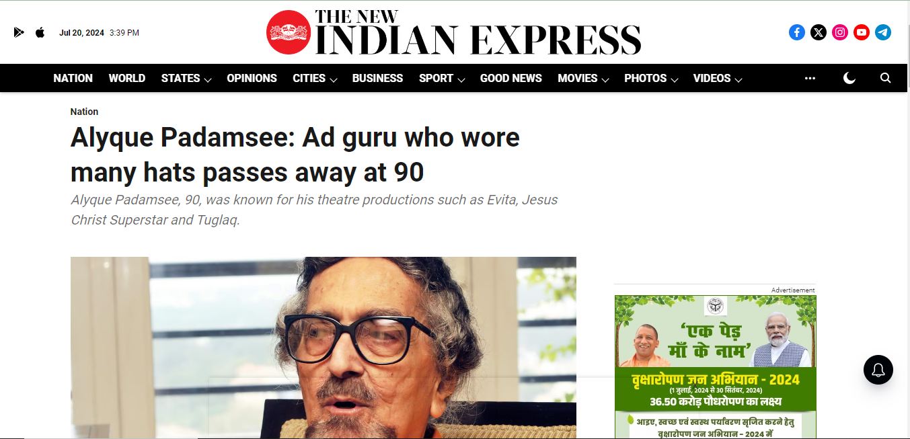
Task: Open the more options ellipsis menu
Action: pyautogui.click(x=810, y=78)
